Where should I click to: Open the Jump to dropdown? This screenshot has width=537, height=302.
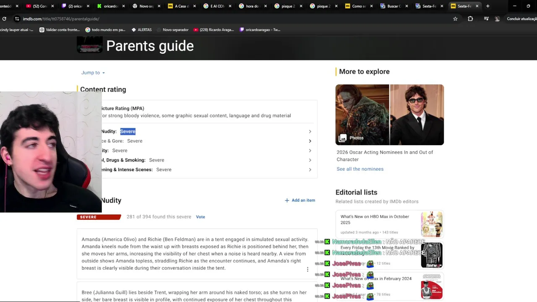tap(93, 73)
